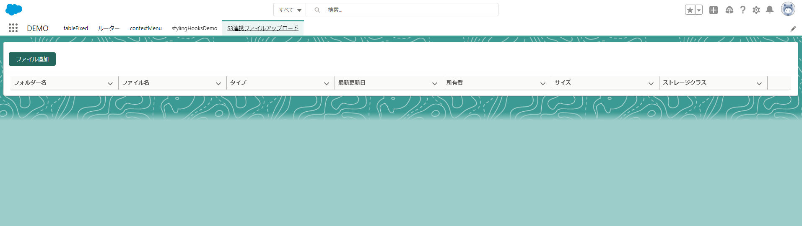Open the user profile avatar
802x226 pixels.
tap(788, 9)
